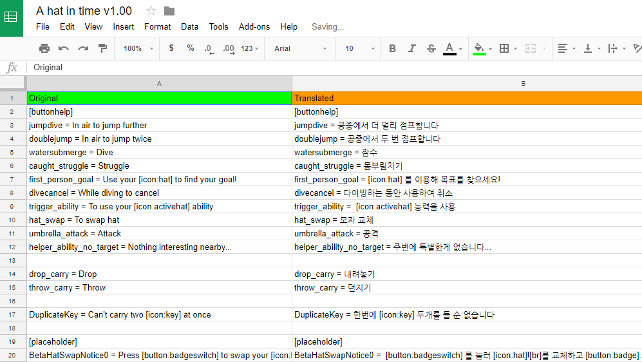The height and width of the screenshot is (362, 642).
Task: Toggle strikethrough formatting
Action: click(x=431, y=48)
